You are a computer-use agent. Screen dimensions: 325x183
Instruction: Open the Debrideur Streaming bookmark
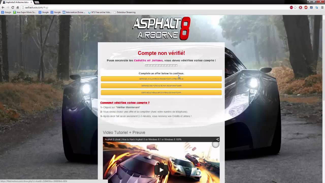coord(124,12)
